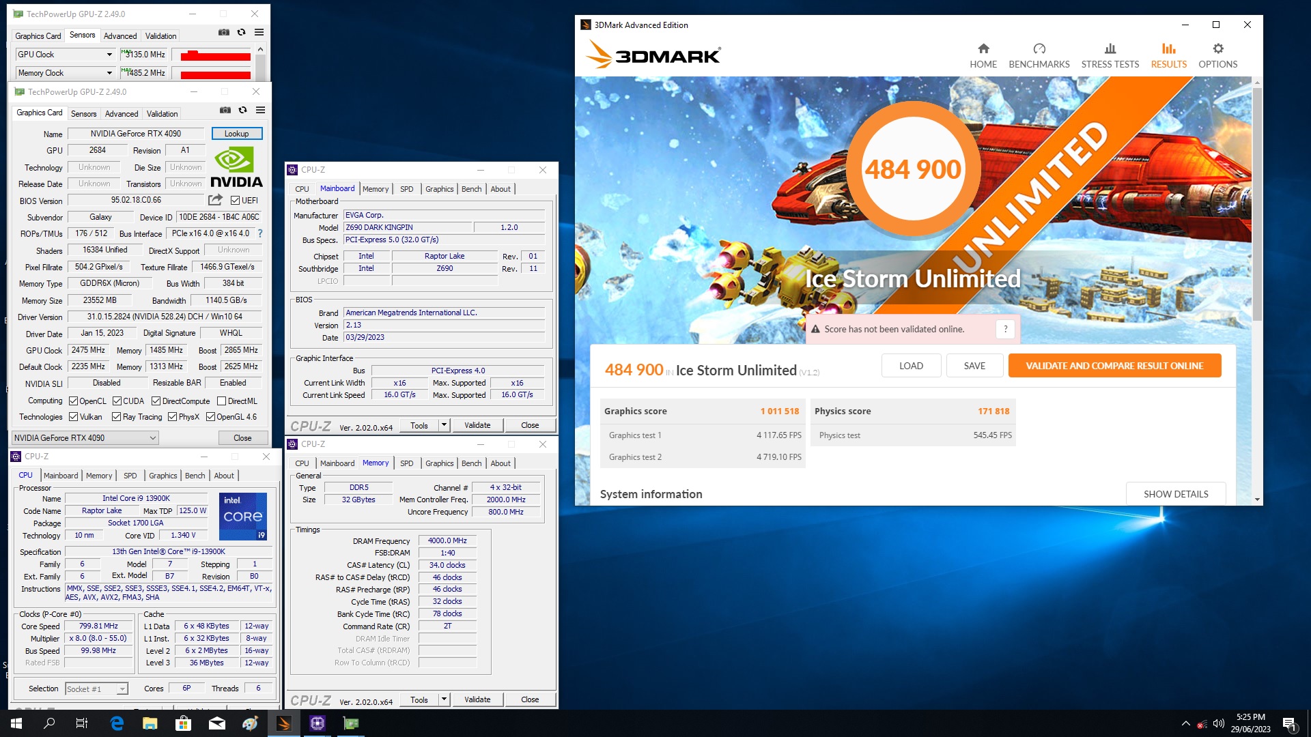Click the Bus Interface question mark in GPU-Z

260,233
